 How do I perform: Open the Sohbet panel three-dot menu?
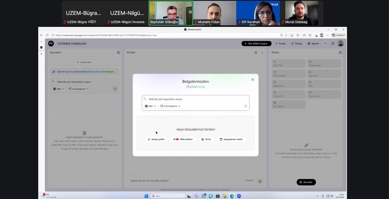[262, 53]
